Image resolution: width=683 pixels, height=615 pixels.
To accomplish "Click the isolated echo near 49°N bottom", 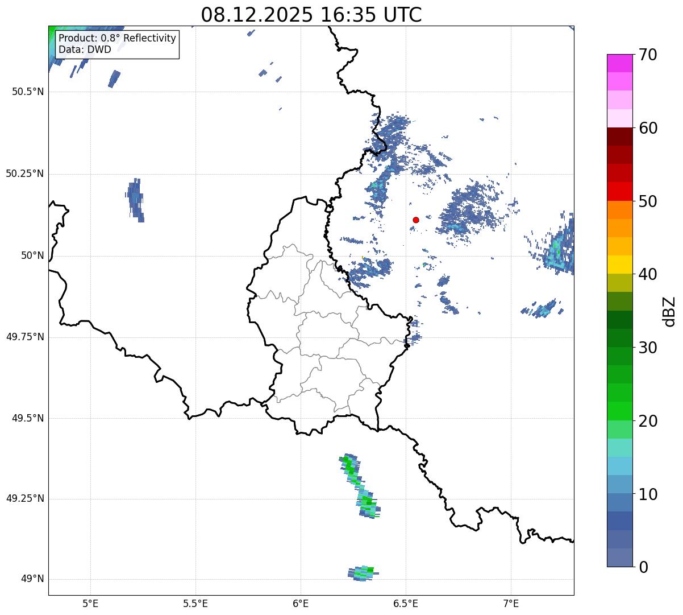I will click(x=363, y=573).
